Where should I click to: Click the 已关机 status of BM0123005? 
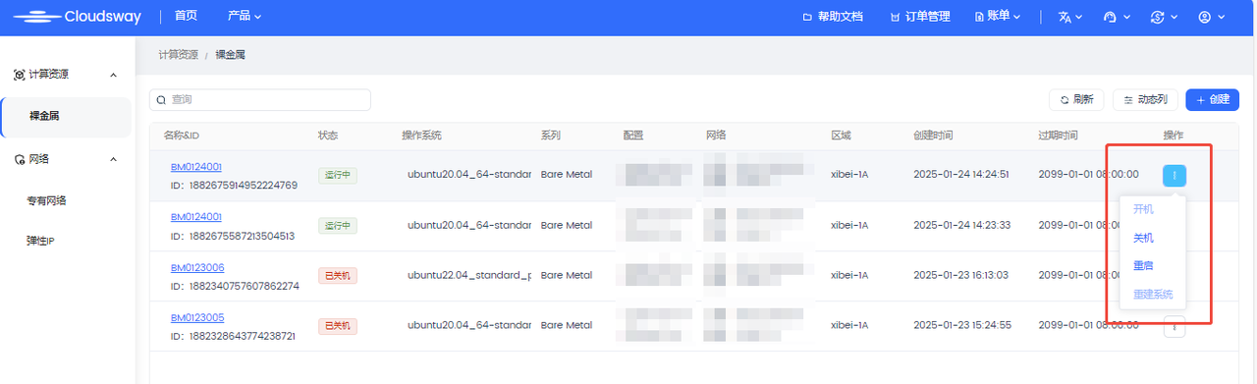[x=337, y=326]
